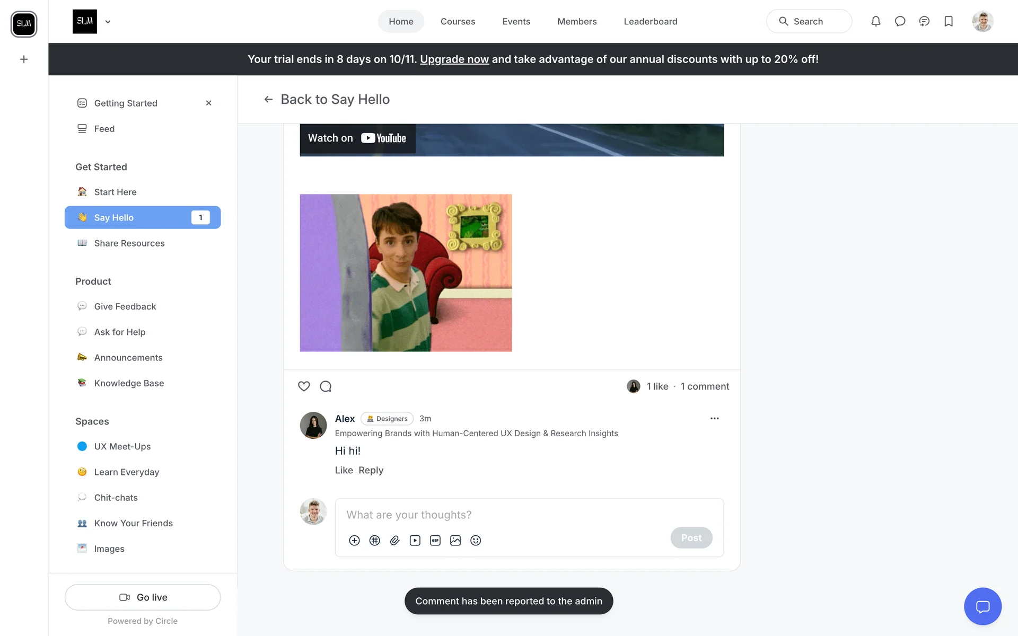Expand community switcher chevron beside logo

pyautogui.click(x=108, y=22)
